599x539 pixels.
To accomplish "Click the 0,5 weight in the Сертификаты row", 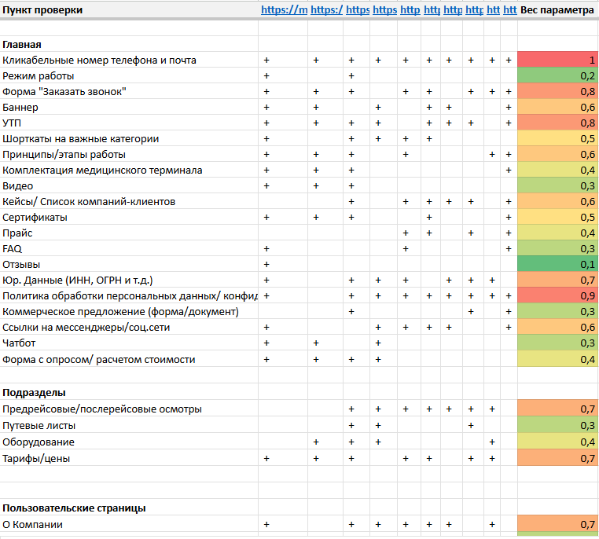I will (x=558, y=217).
